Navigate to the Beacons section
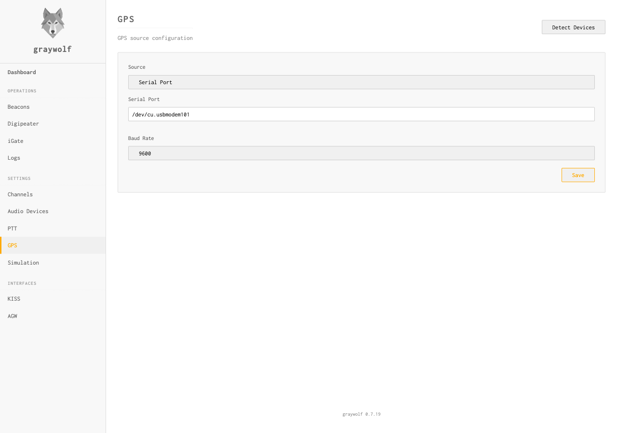The width and height of the screenshot is (617, 433). pos(18,106)
